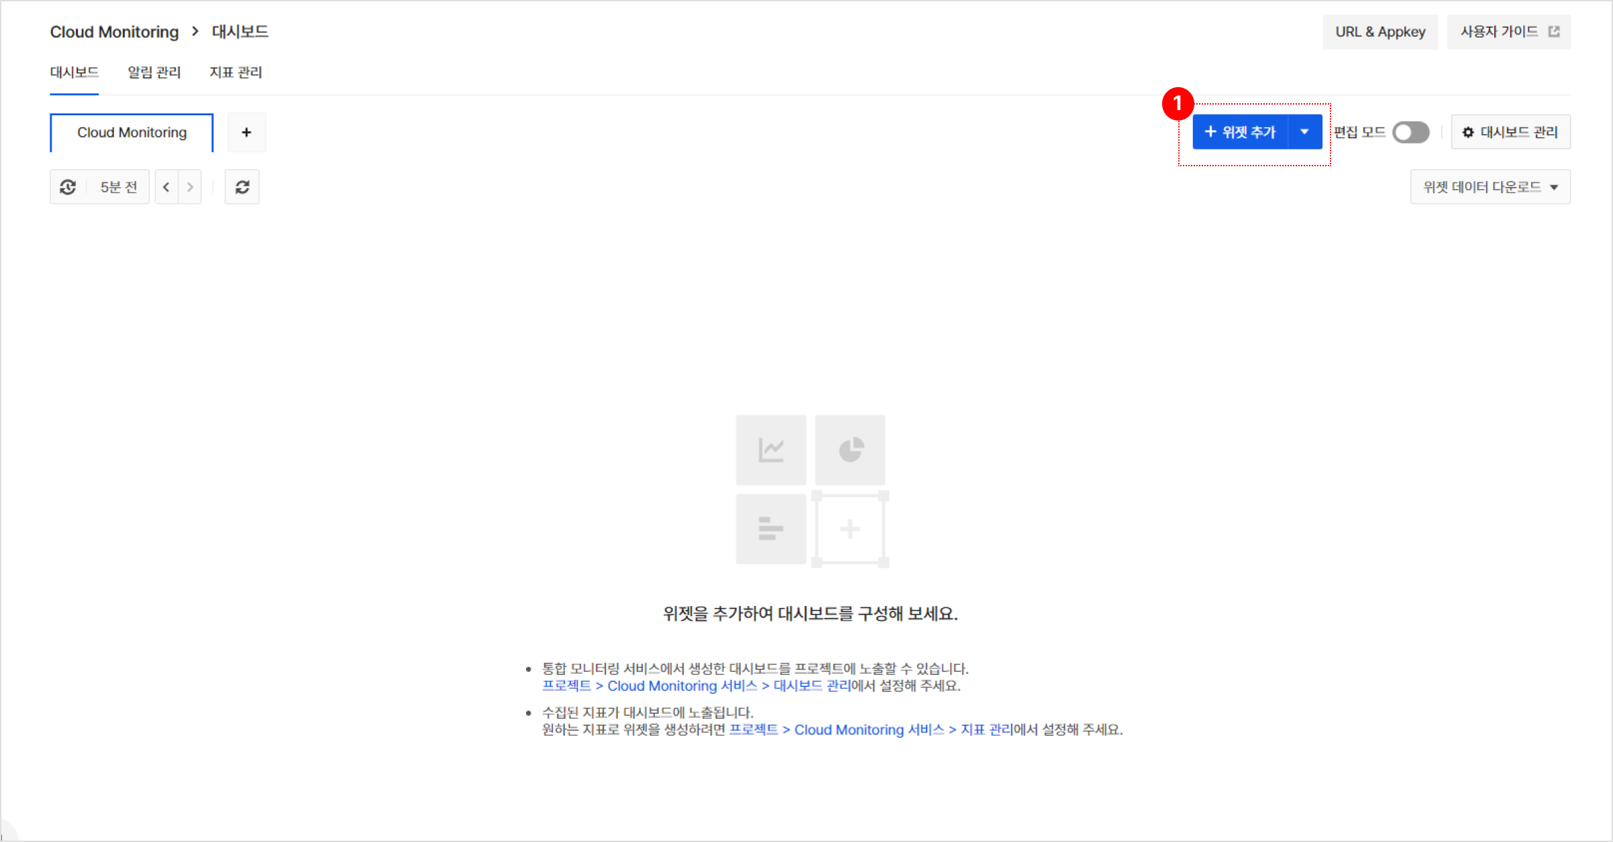This screenshot has height=842, width=1613.
Task: Open the 사용자 가이드 external link
Action: [1509, 32]
